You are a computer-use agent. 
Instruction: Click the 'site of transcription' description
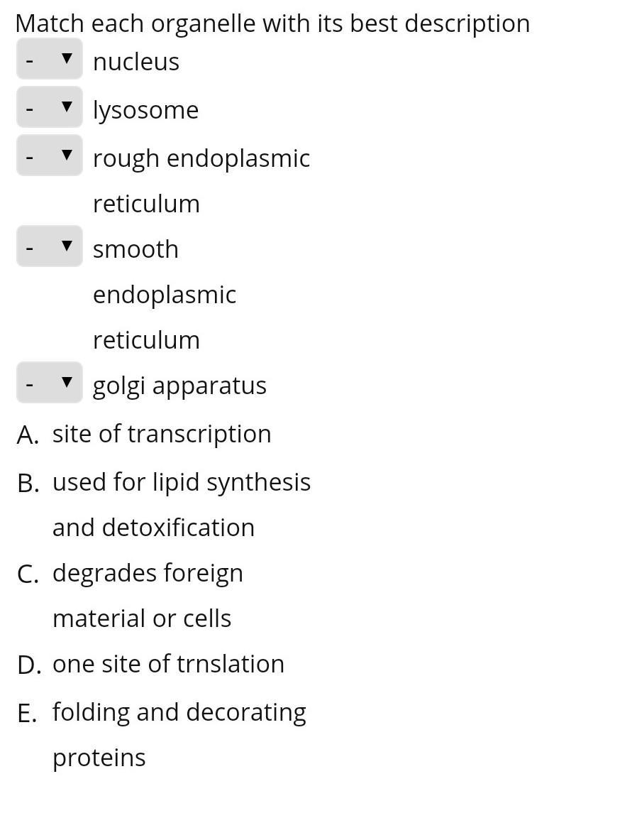[162, 434]
